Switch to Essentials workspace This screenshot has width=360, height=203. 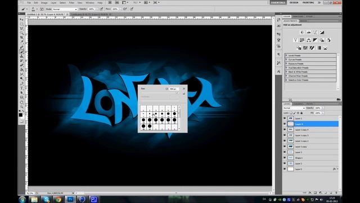[278, 2]
